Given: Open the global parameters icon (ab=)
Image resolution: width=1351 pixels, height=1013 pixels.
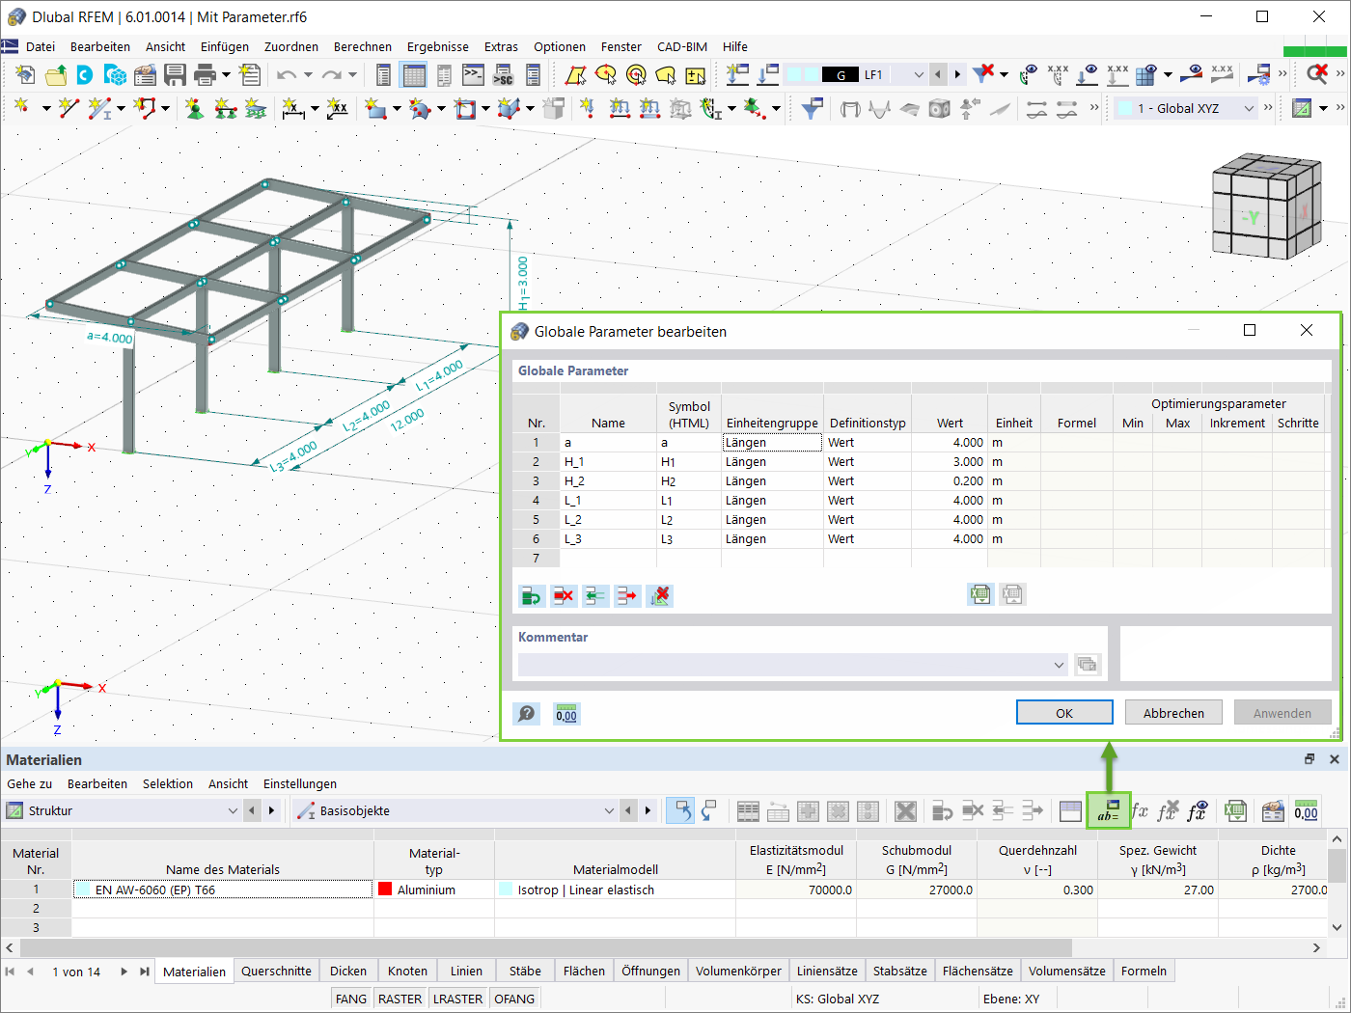Looking at the screenshot, I should coord(1108,811).
